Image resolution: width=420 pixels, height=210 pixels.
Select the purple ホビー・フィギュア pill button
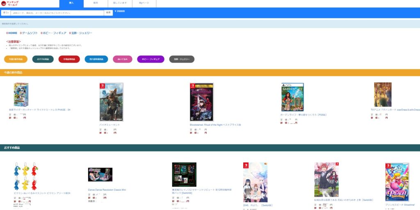click(x=151, y=59)
